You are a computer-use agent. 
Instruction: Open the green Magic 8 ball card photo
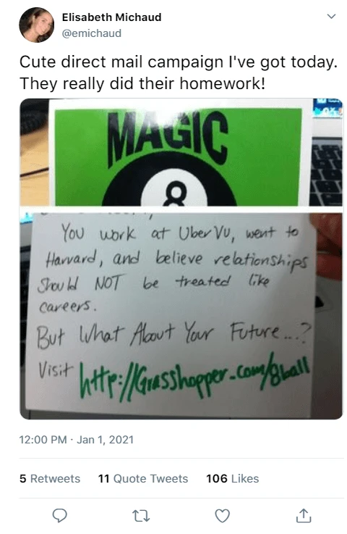pyautogui.click(x=181, y=152)
